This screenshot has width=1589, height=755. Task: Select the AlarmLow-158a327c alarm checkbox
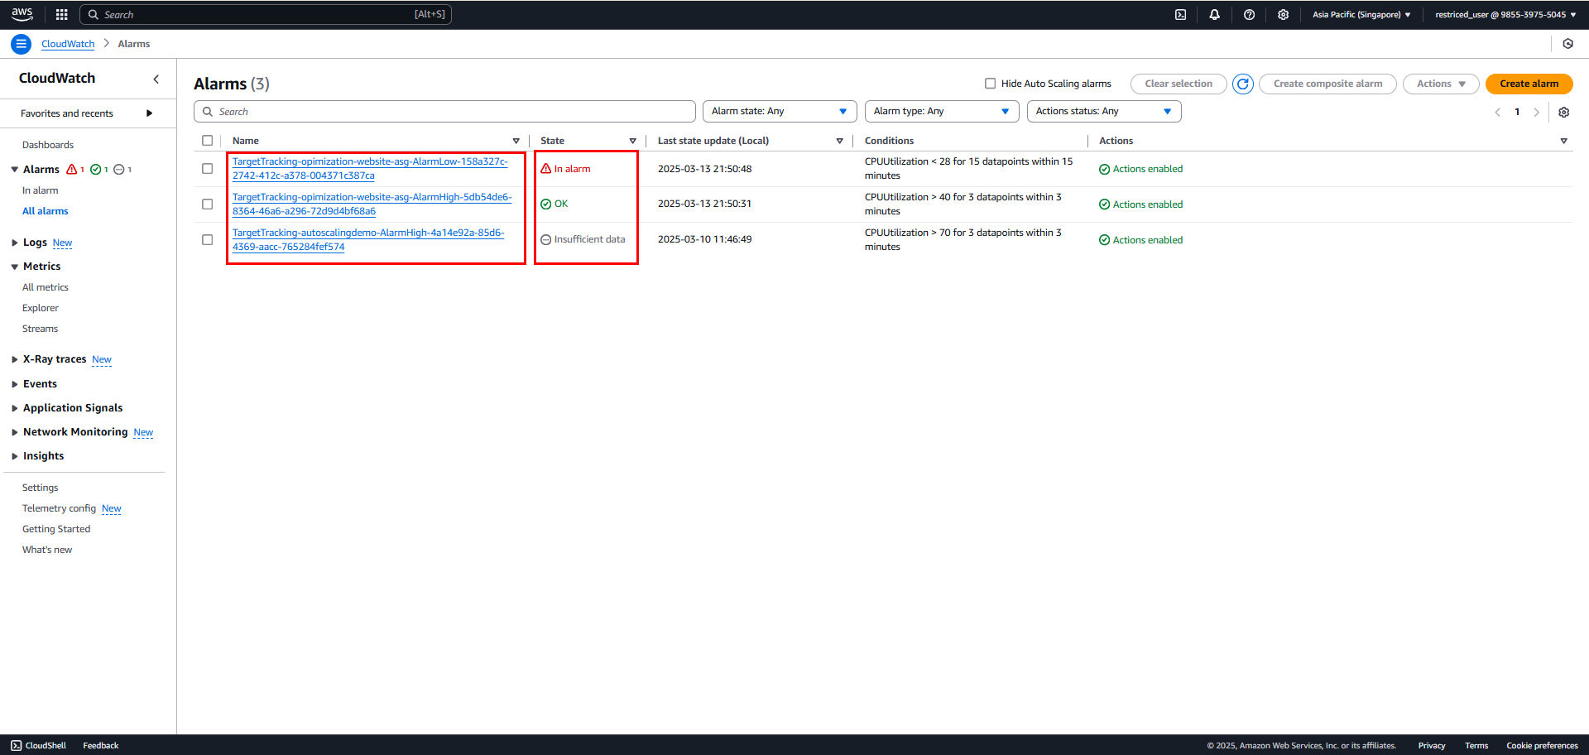click(x=207, y=169)
